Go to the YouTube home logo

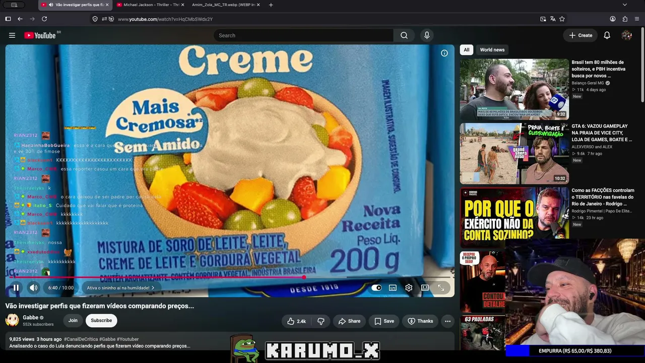(40, 35)
